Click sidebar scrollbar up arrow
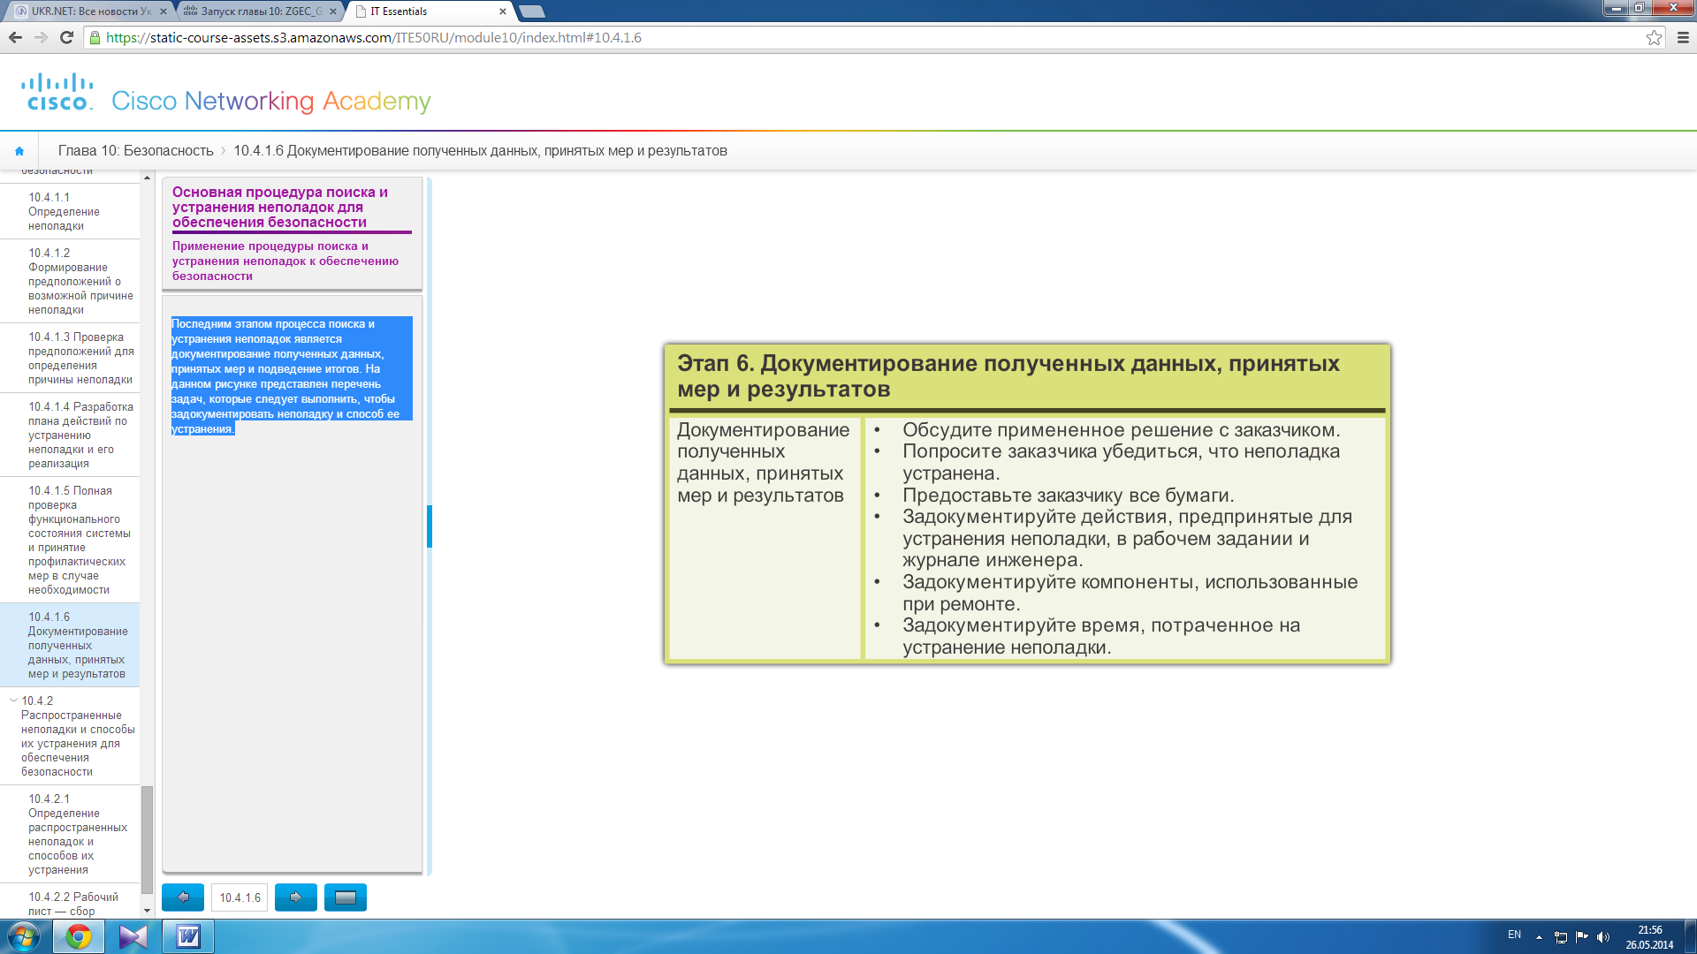 point(147,178)
